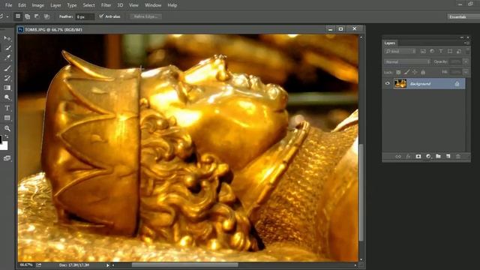
Task: Select the Background layer thumbnail
Action: [x=400, y=83]
